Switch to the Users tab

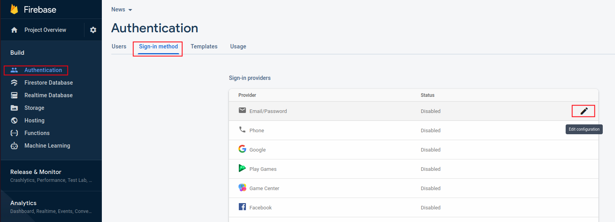pyautogui.click(x=119, y=46)
